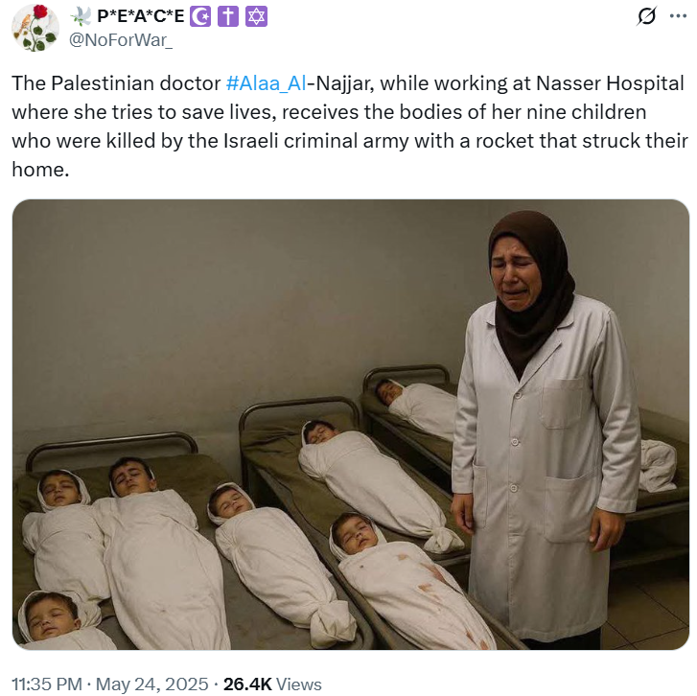Click the purple cross emoji
The width and height of the screenshot is (697, 696).
228,17
